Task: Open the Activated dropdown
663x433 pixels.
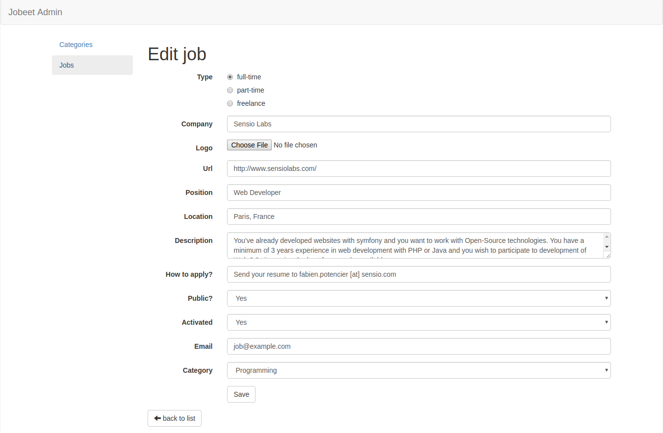Action: [x=419, y=322]
